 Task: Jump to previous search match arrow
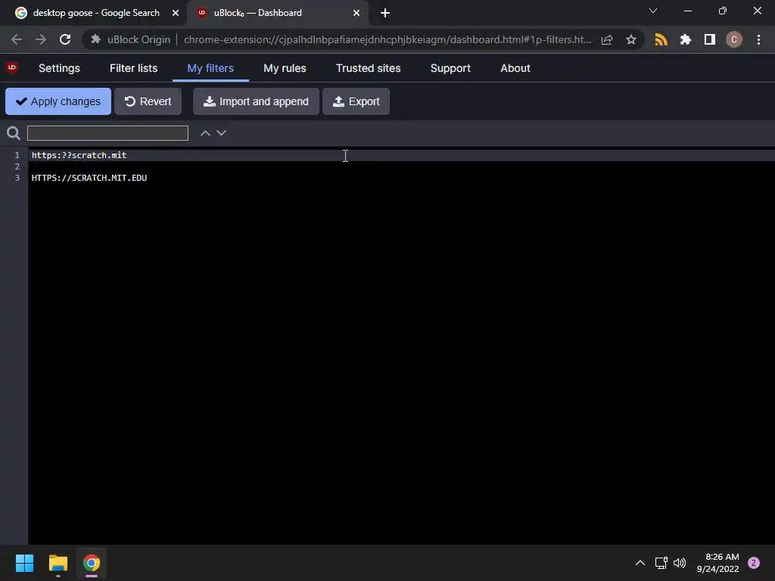[x=205, y=133]
